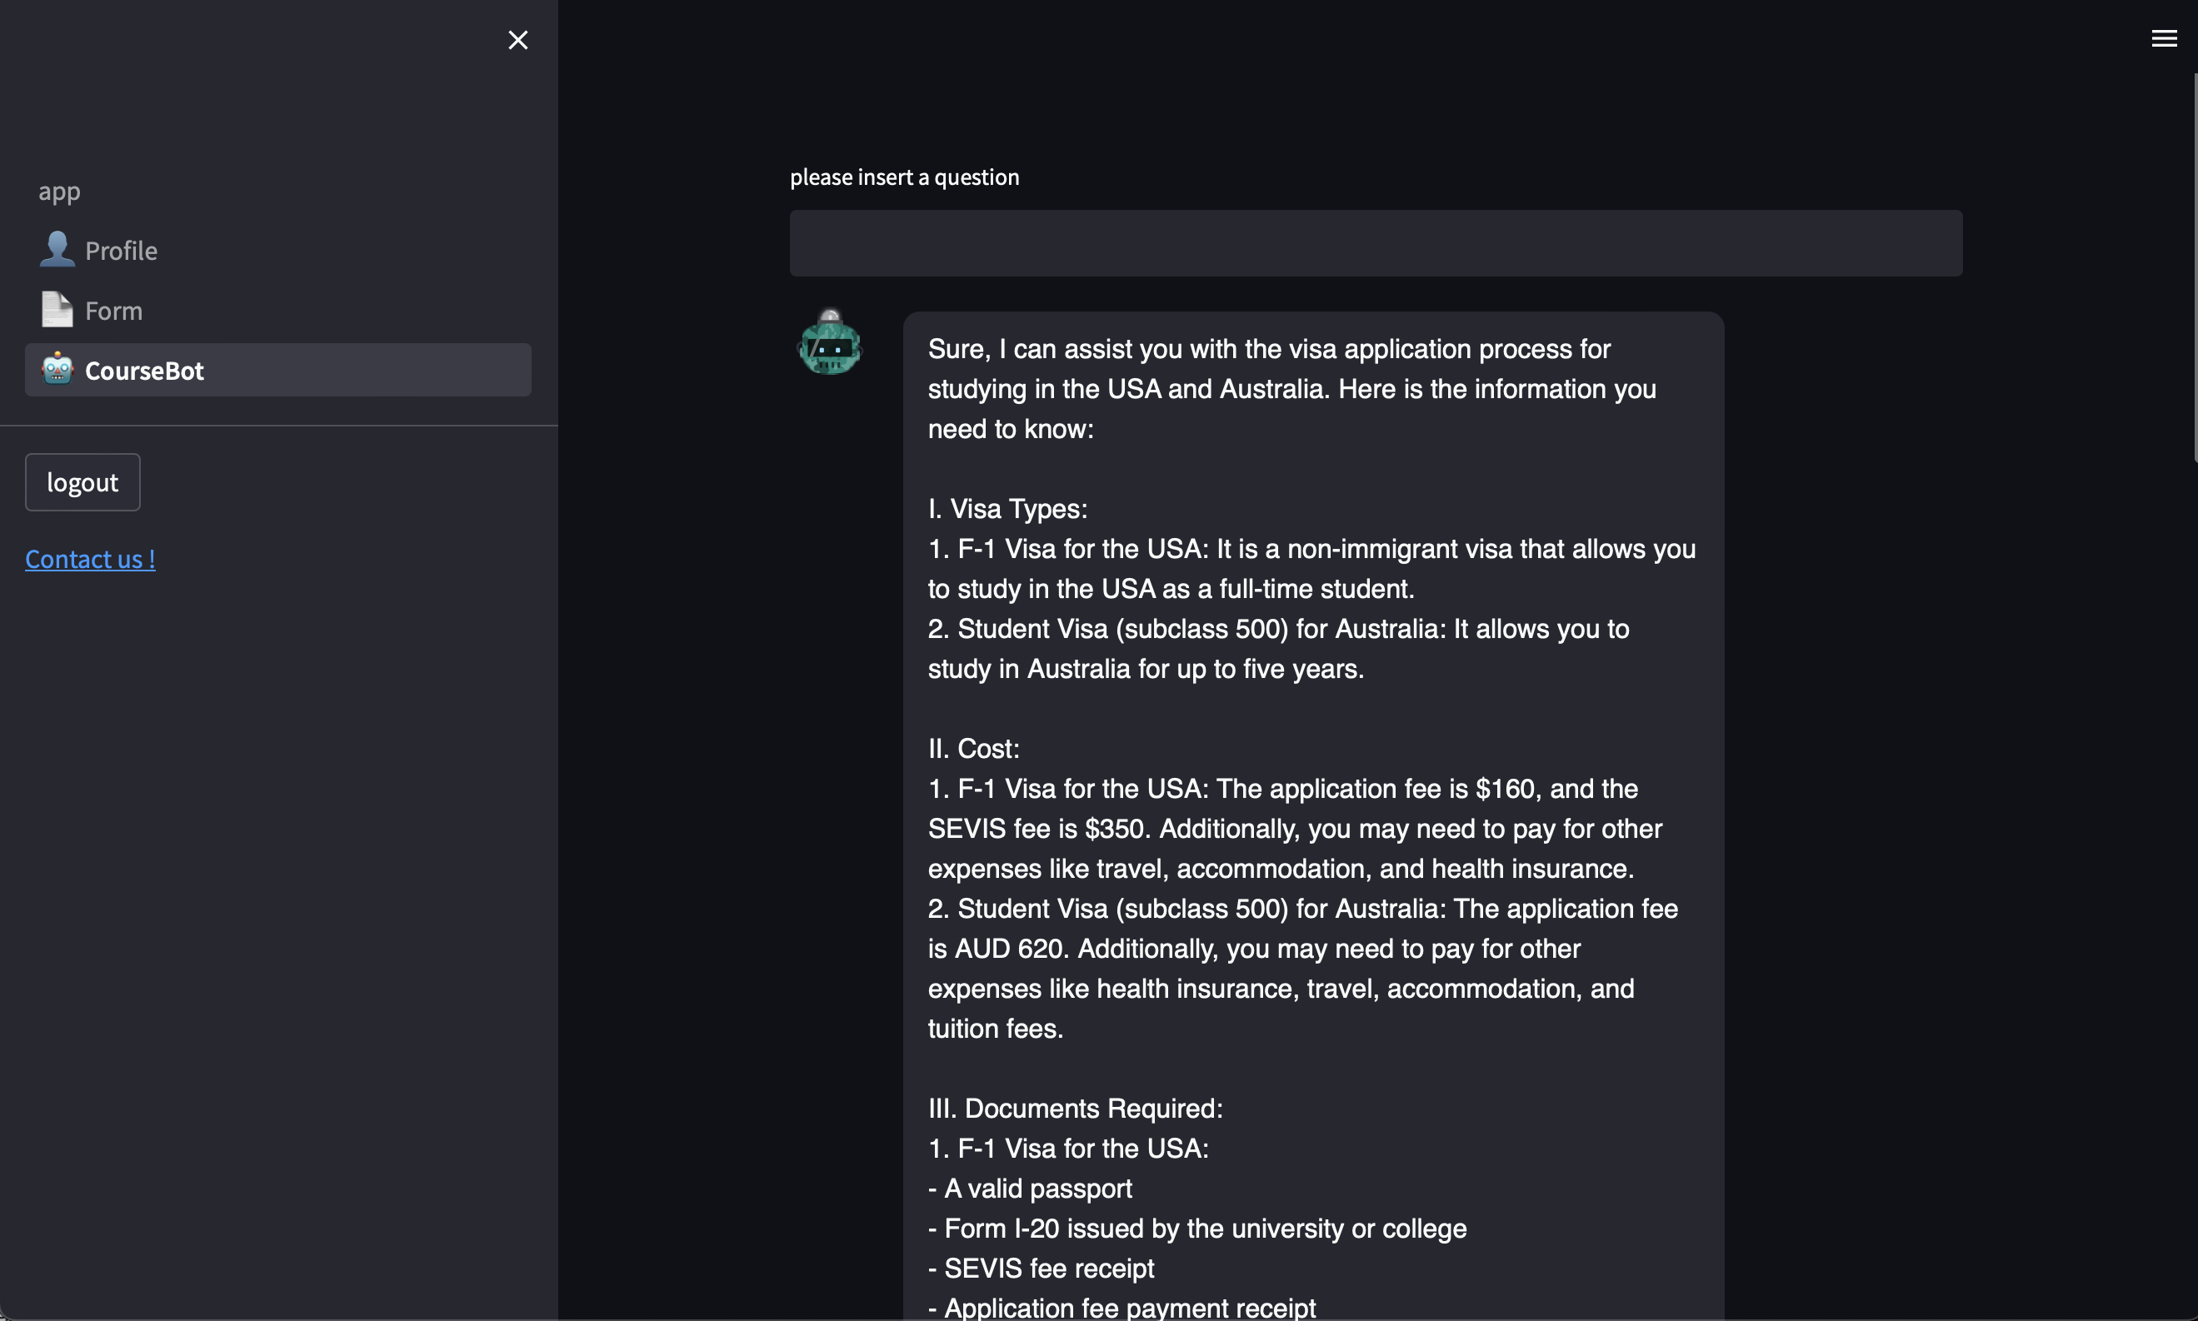Viewport: 2198px width, 1321px height.
Task: Go to the Form page label
Action: click(114, 311)
